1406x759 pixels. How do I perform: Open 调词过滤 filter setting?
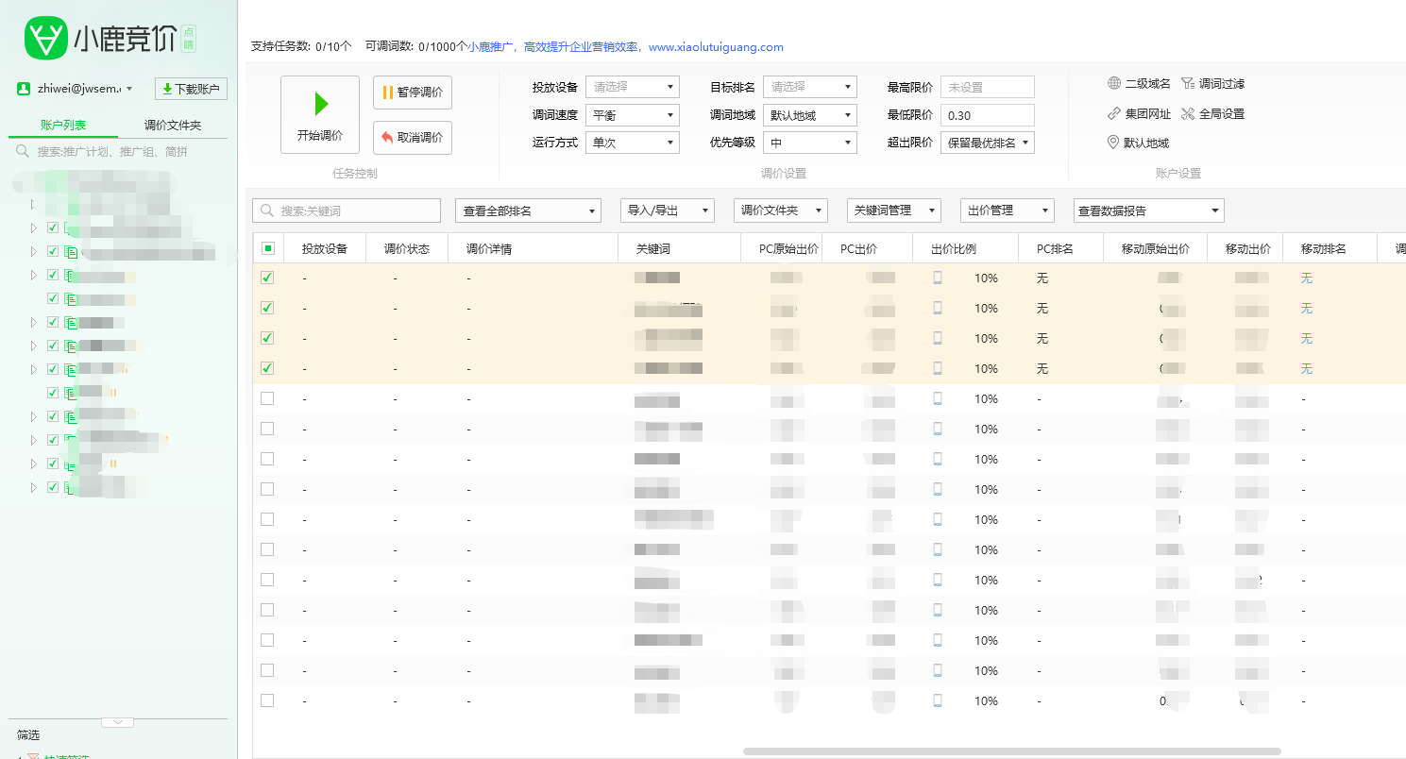click(1213, 84)
